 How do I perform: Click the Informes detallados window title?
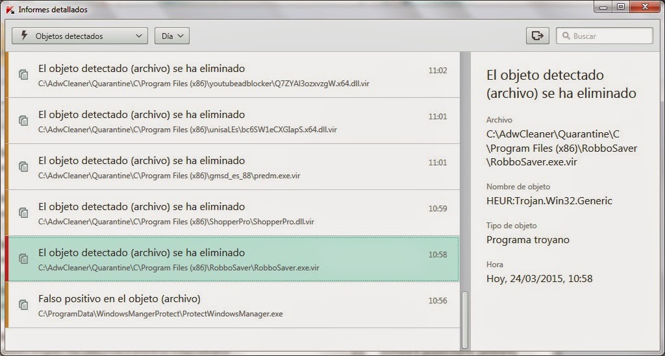point(53,10)
